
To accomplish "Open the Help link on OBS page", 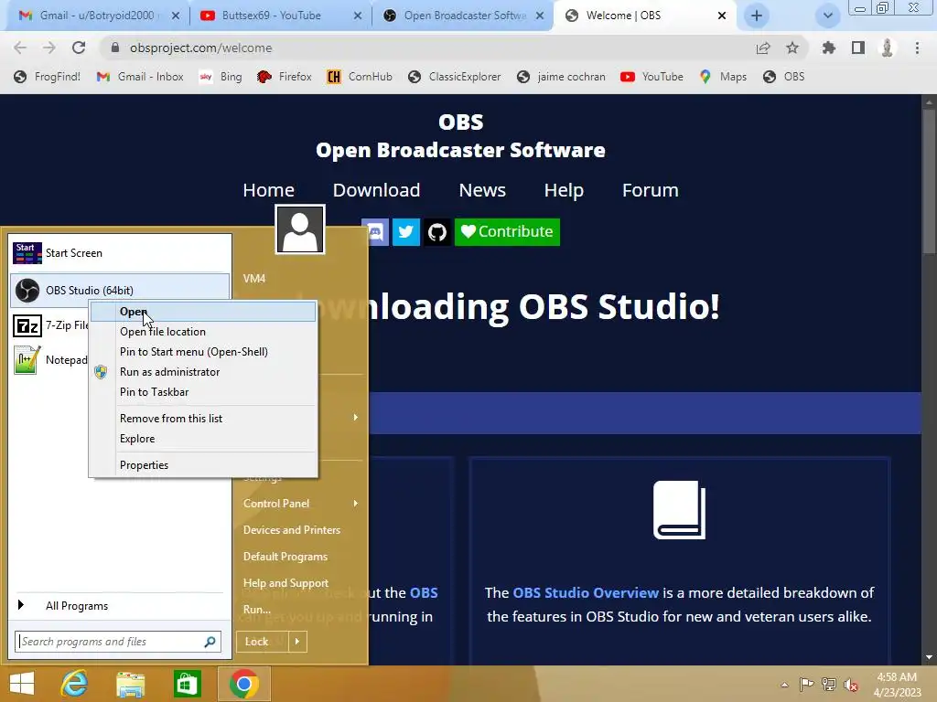I will tap(564, 190).
